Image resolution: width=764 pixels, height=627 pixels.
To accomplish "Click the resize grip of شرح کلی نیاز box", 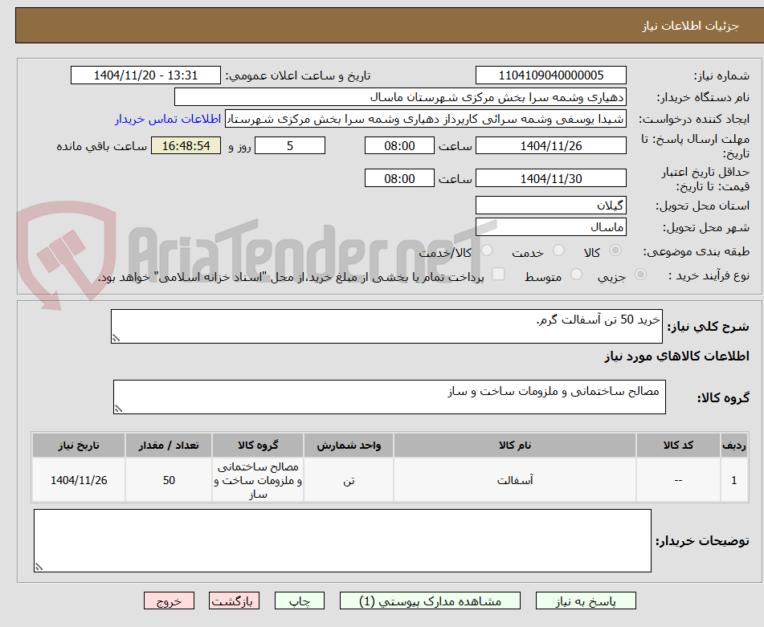I will pyautogui.click(x=116, y=338).
